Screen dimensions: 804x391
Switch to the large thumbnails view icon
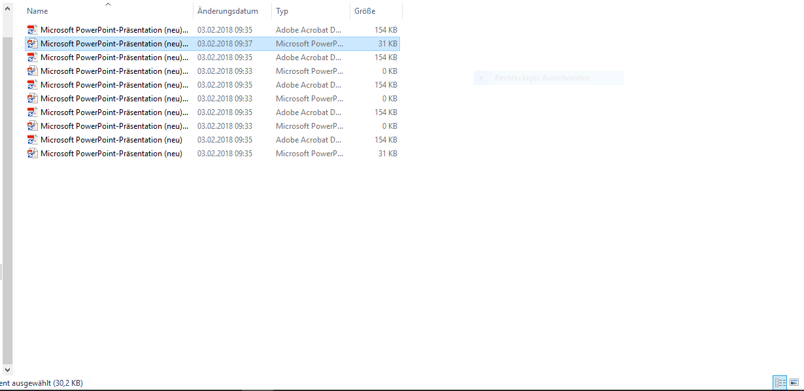coord(794,382)
